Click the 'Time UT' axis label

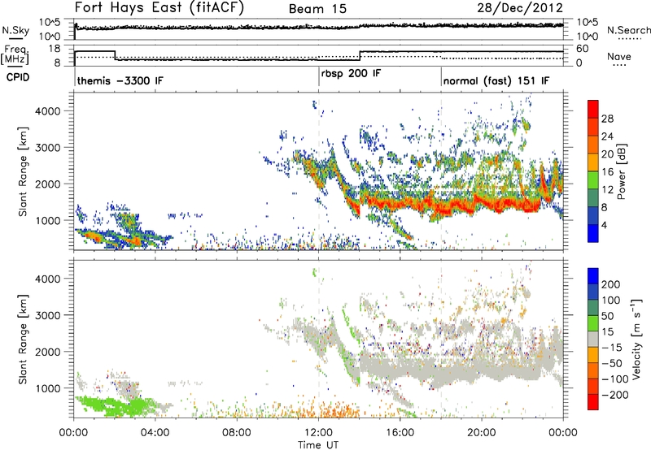318,445
